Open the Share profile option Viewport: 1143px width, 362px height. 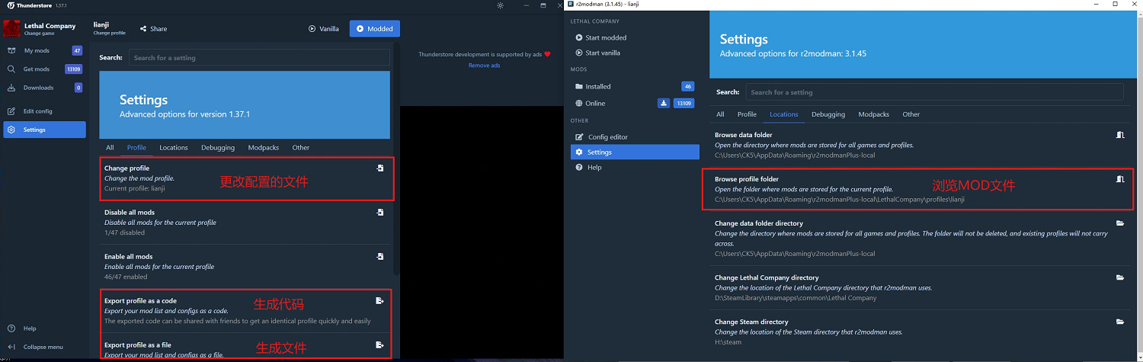(x=153, y=29)
